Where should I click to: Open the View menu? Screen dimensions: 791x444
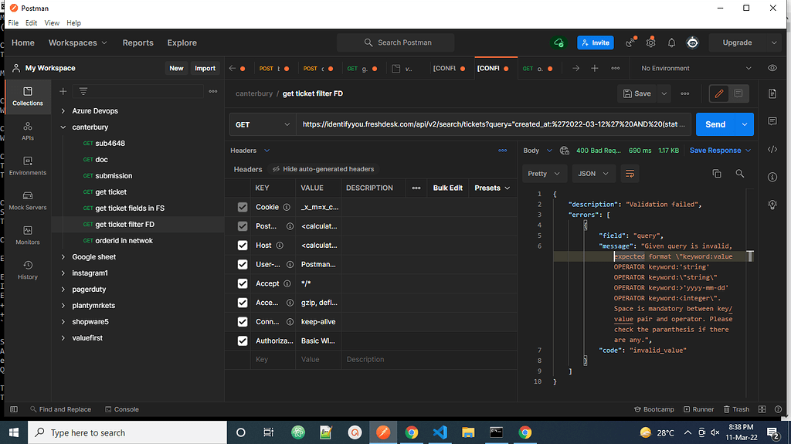click(52, 23)
